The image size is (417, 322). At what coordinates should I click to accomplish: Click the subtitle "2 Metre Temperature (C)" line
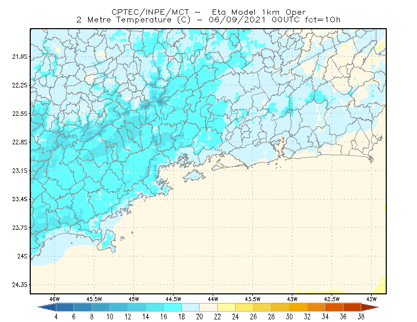pyautogui.click(x=208, y=20)
